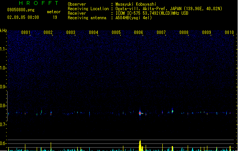Click the A504HB(yagi 4el) antenna text

(134, 18)
